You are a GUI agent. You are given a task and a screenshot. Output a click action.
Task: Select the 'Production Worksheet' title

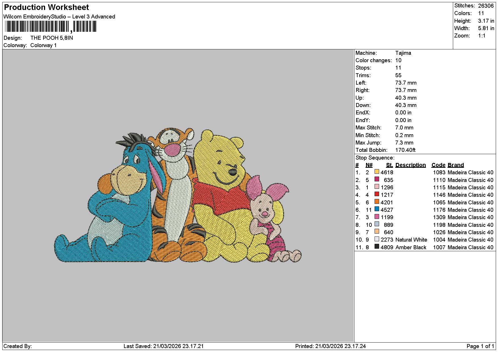point(46,7)
